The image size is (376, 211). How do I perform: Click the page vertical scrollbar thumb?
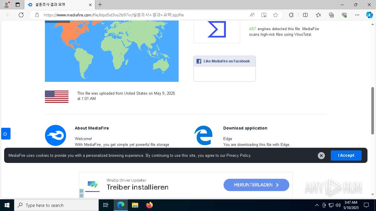(372, 110)
